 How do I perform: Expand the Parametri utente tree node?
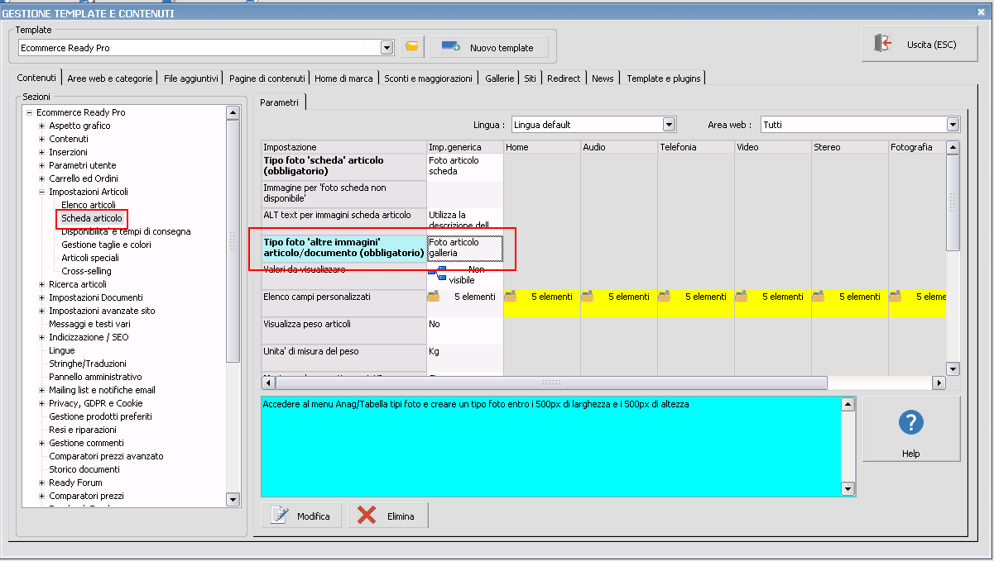(41, 165)
